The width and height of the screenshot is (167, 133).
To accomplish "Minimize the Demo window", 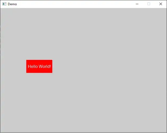I will pyautogui.click(x=137, y=4).
